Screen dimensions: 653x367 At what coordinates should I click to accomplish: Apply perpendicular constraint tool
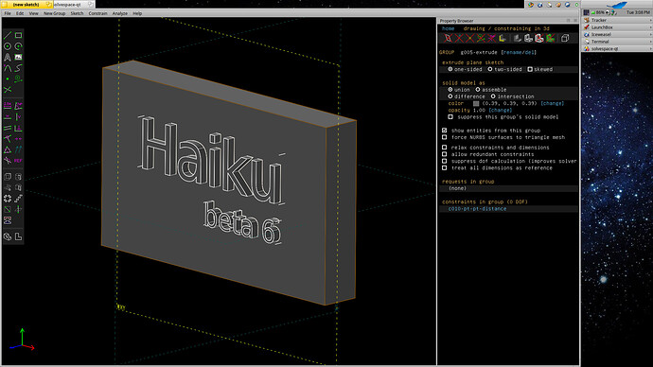18,128
